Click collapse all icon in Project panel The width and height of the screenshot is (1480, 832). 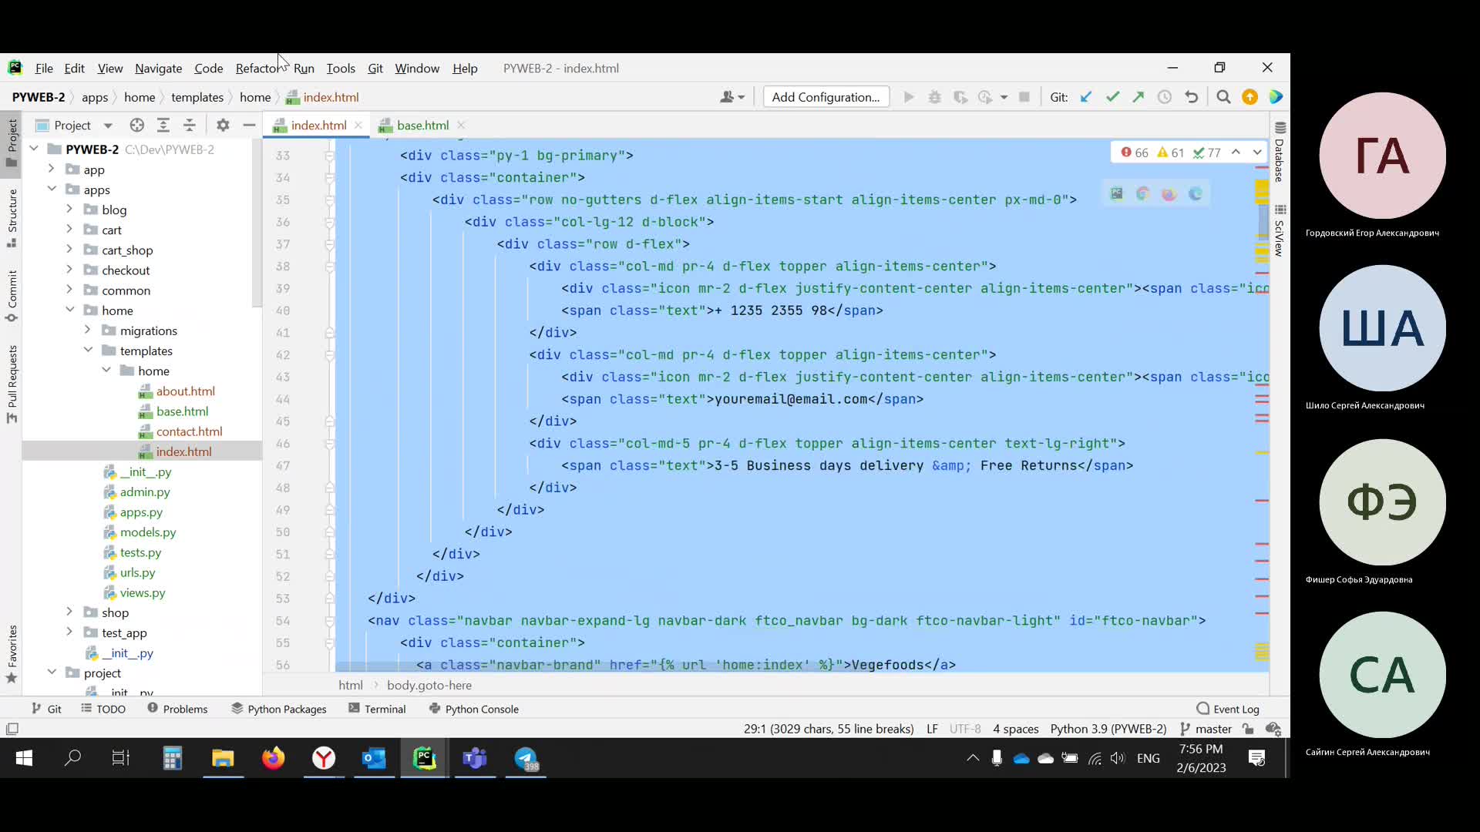190,125
